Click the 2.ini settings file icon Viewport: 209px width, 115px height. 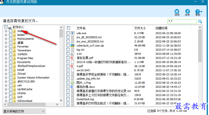[72, 54]
